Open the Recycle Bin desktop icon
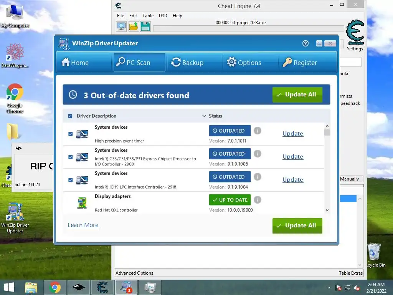Image resolution: width=393 pixels, height=295 pixels. 375,255
